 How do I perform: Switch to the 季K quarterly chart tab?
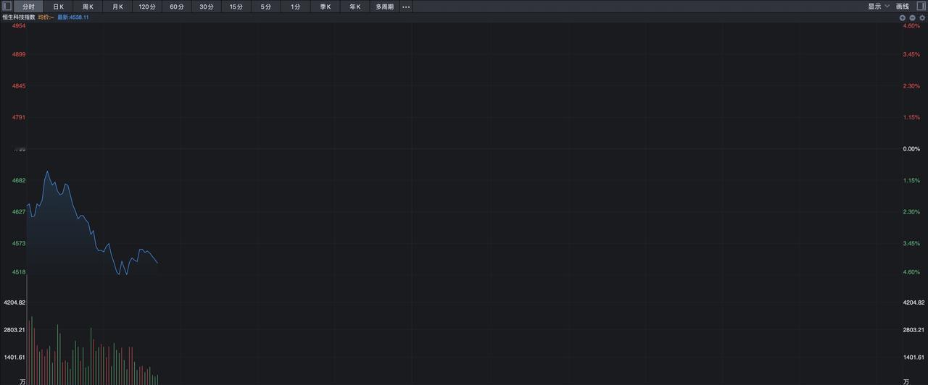(326, 7)
